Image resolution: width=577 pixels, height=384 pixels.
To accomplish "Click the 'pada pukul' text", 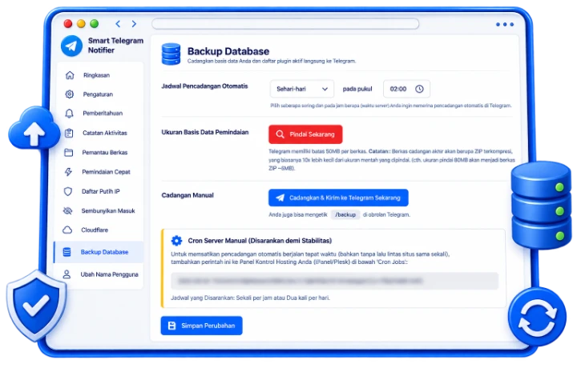I will [x=357, y=89].
